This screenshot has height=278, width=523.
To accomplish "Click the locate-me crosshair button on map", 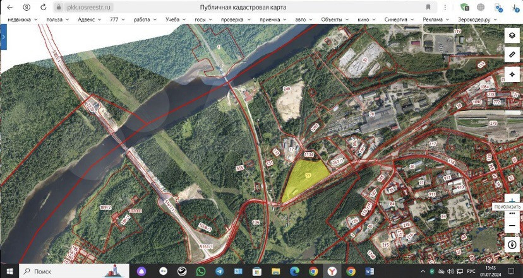I will point(512,74).
